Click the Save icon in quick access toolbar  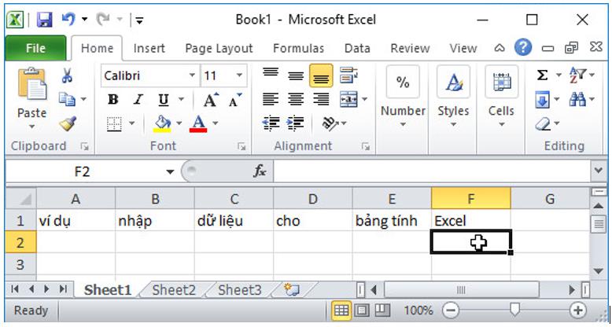click(44, 19)
